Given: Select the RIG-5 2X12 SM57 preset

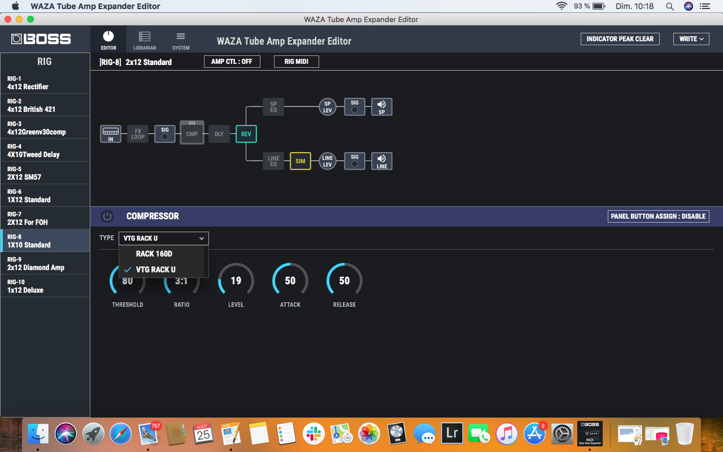Looking at the screenshot, I should tap(45, 172).
